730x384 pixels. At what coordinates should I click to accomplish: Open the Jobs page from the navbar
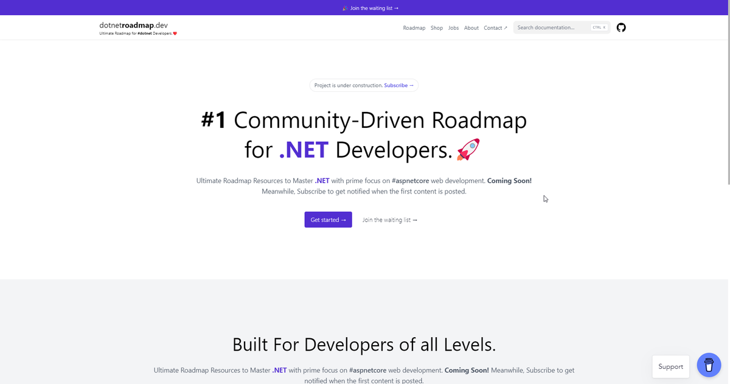(x=453, y=27)
